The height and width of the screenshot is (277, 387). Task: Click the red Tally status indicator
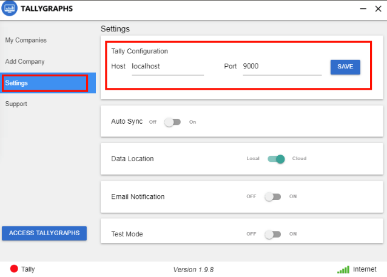pyautogui.click(x=14, y=269)
